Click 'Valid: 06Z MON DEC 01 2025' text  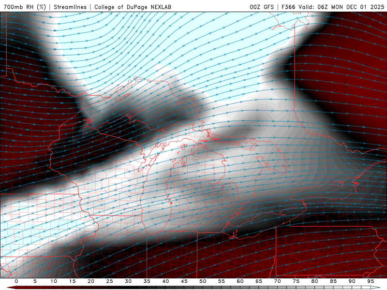[342, 7]
